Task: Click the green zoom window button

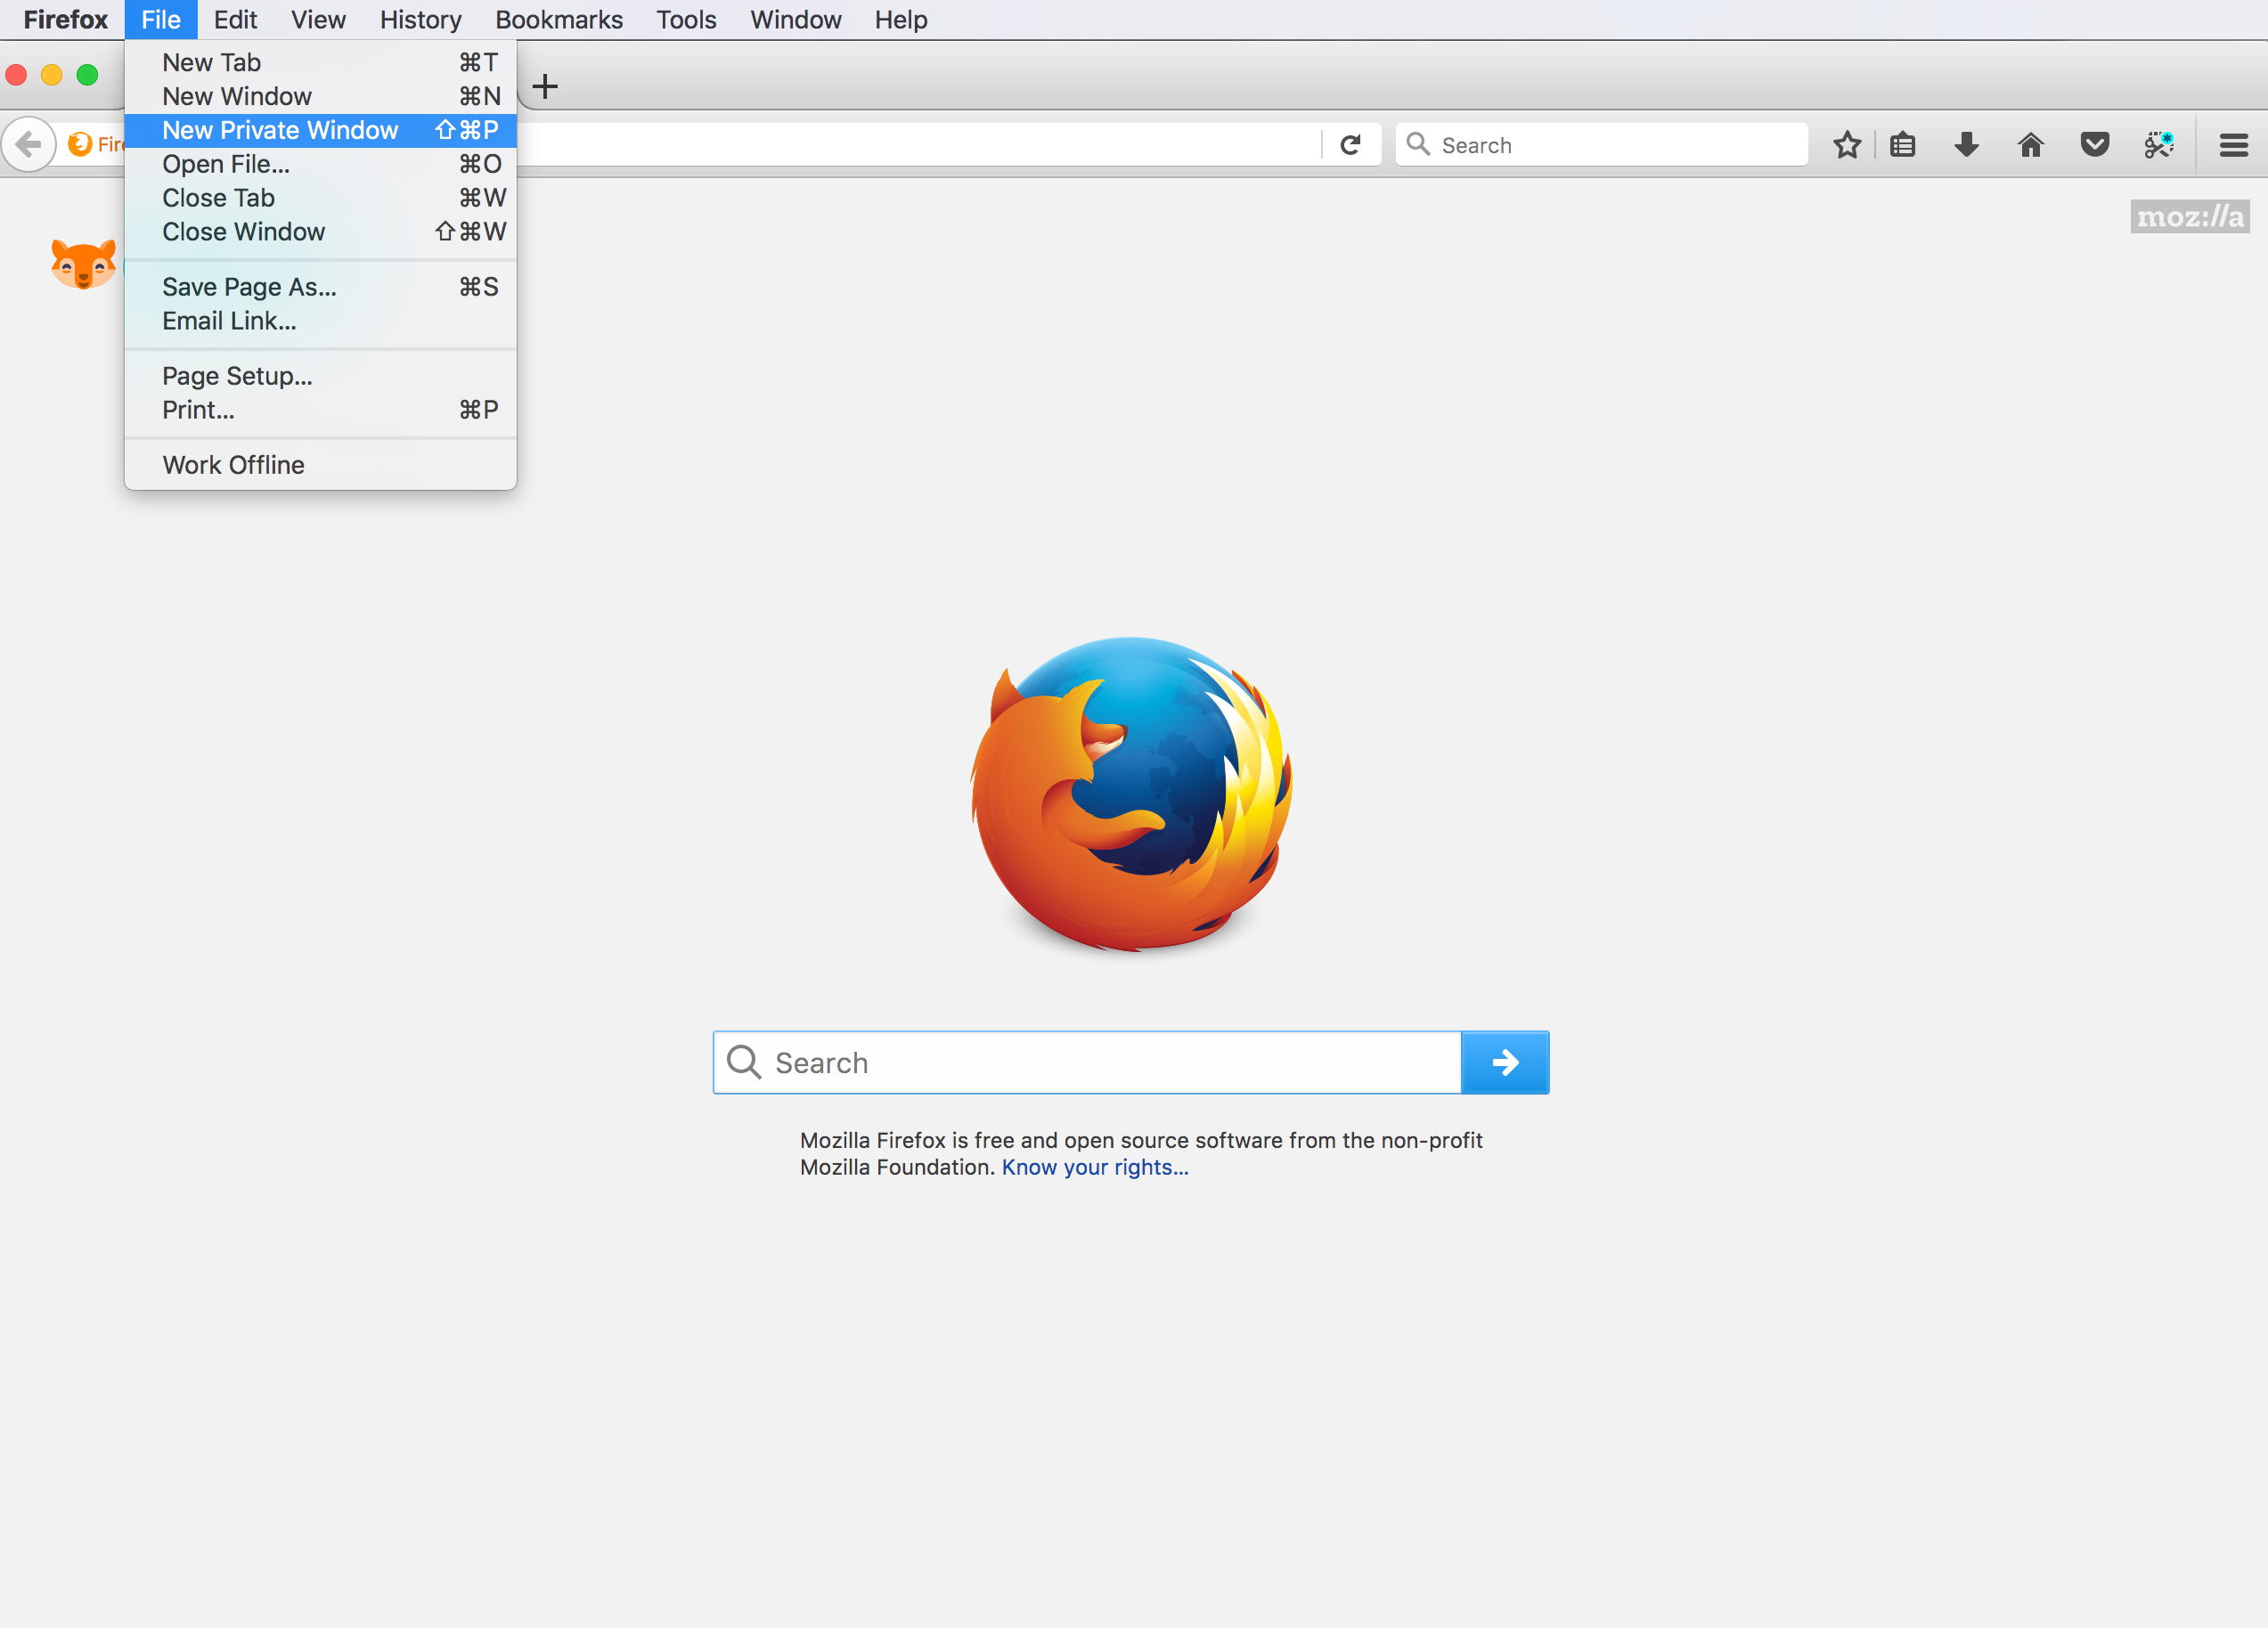Action: pos(88,75)
